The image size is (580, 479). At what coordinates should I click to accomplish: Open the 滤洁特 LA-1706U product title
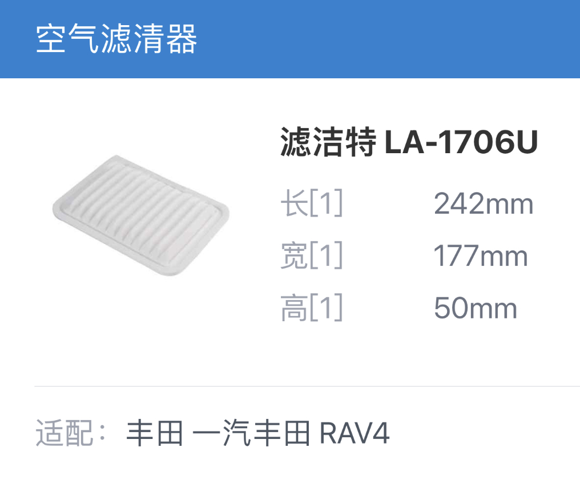(409, 142)
